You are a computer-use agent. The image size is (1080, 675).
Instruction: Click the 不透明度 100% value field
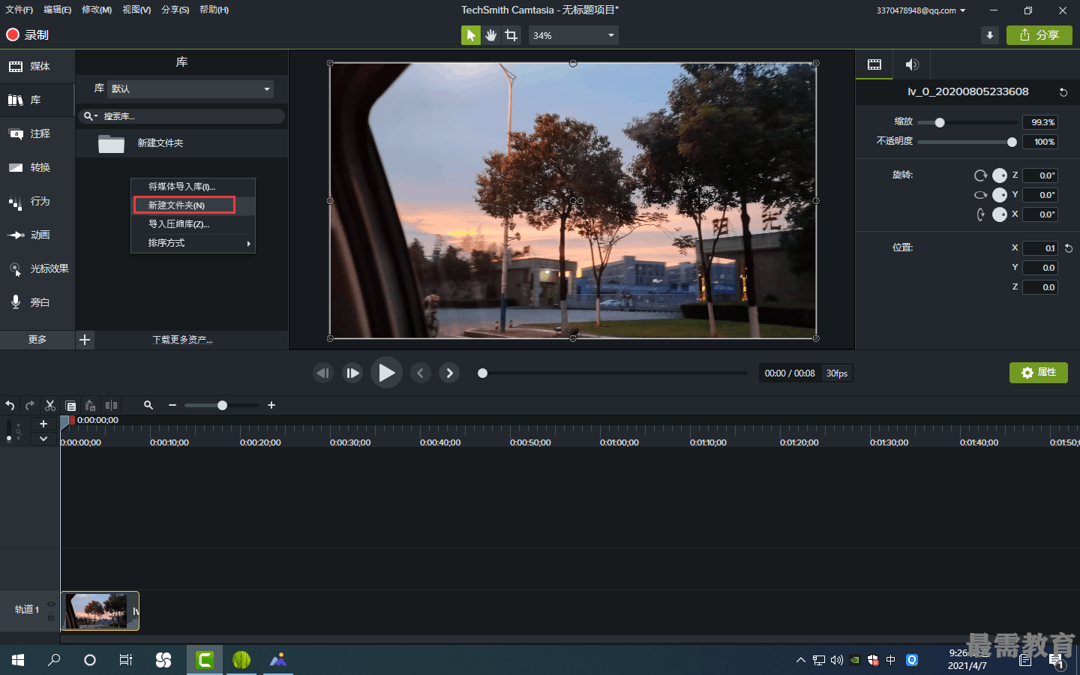[x=1040, y=142]
